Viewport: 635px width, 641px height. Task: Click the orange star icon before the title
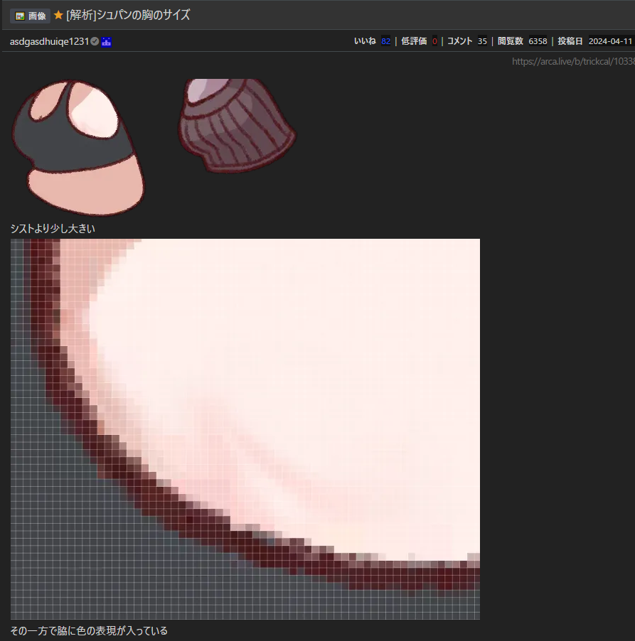[x=58, y=15]
